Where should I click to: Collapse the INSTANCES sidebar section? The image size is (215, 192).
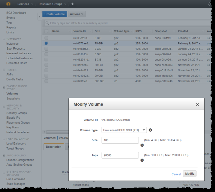(4, 39)
